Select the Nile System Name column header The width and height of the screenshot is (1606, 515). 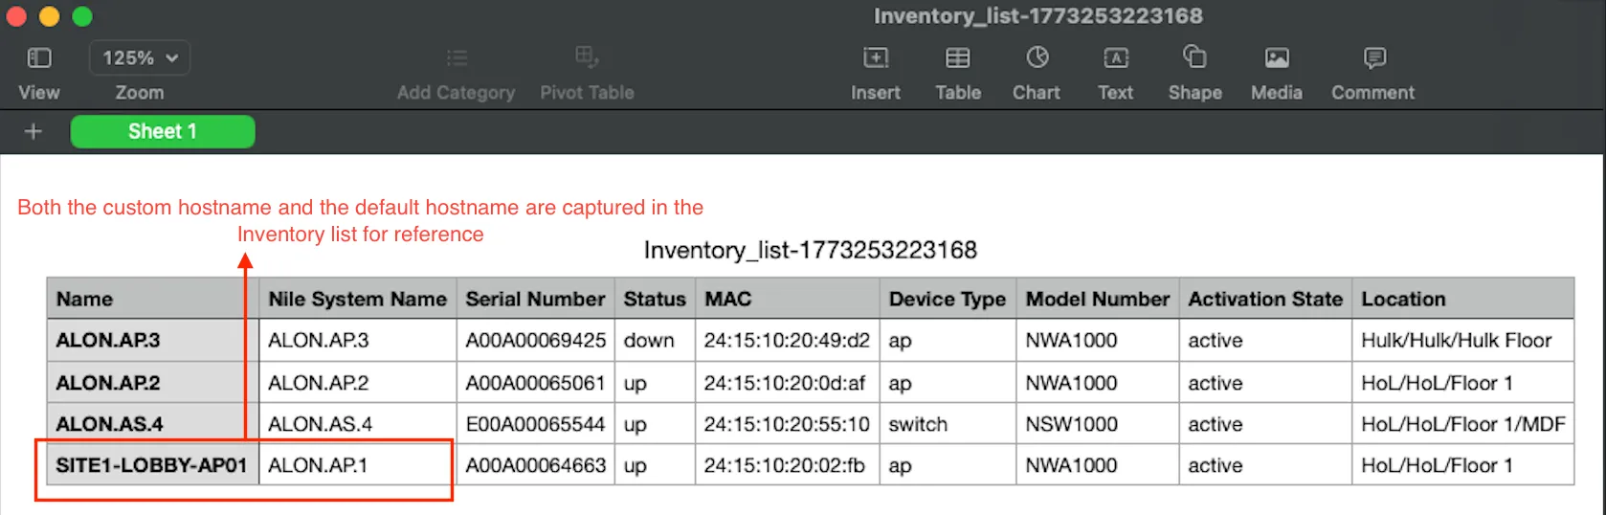click(358, 299)
